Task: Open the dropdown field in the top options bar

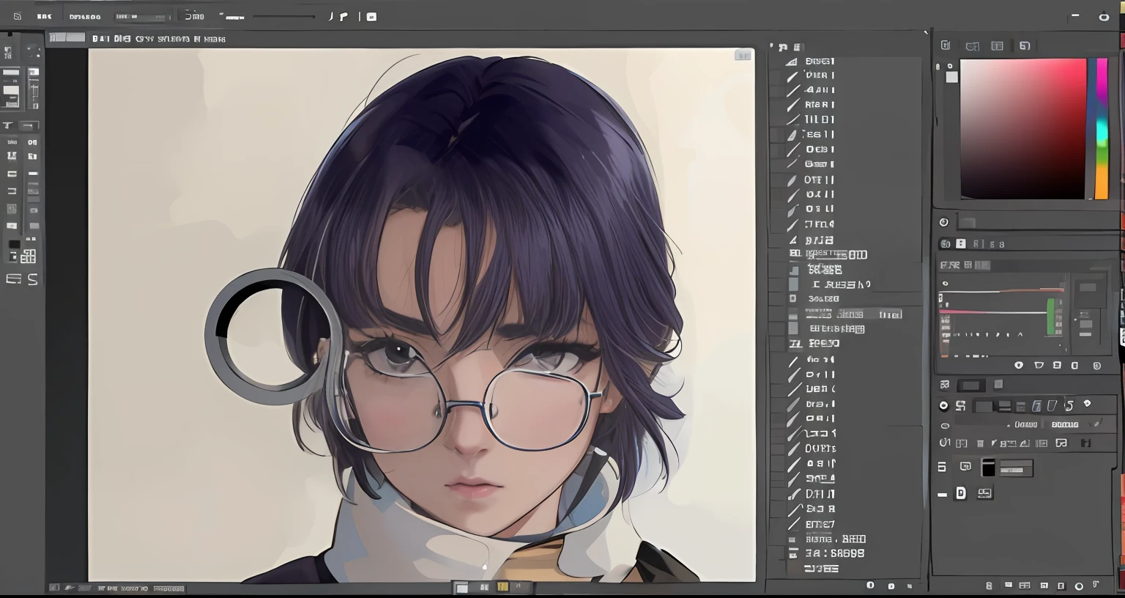Action: click(141, 16)
